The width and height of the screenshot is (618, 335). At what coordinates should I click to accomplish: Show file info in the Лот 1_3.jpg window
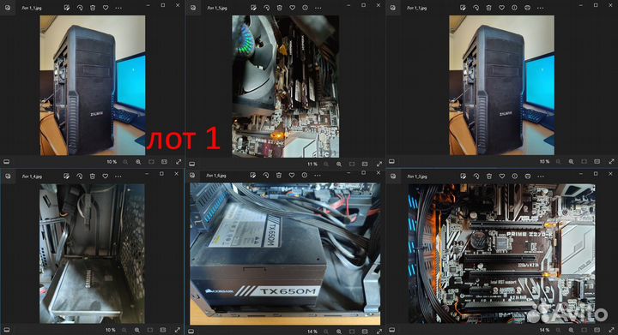[x=515, y=176]
